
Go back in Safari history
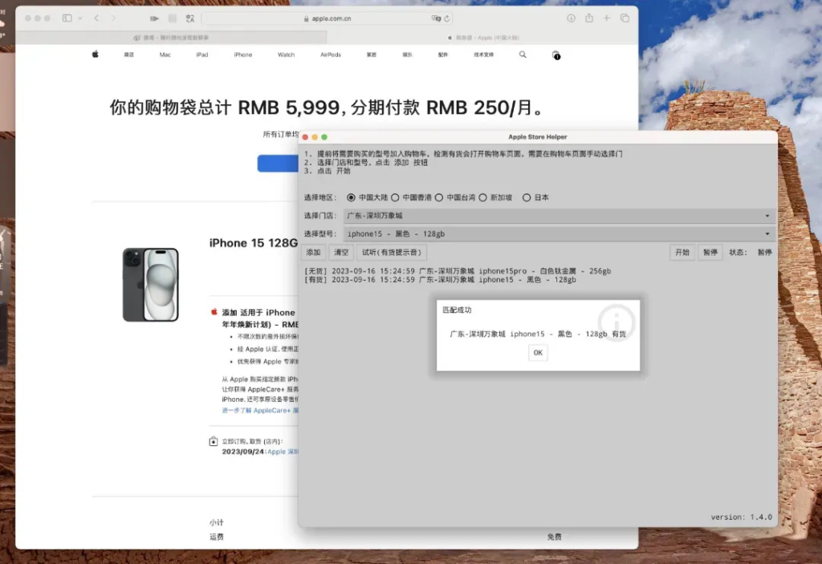click(x=96, y=18)
